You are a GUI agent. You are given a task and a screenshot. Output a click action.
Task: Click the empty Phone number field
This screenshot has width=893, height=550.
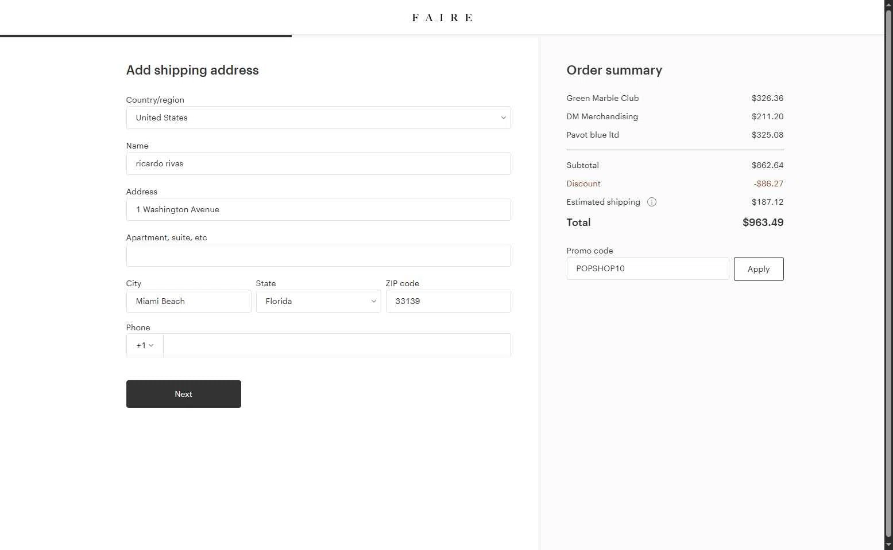point(337,345)
